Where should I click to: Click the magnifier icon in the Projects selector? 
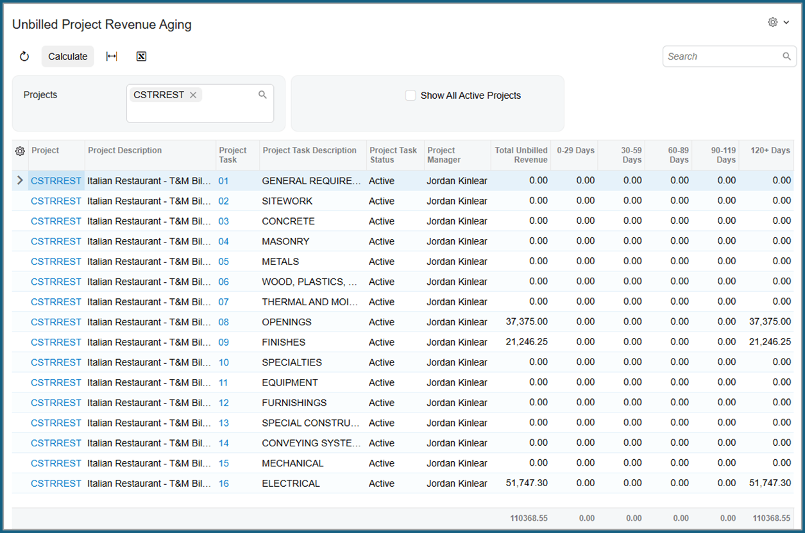click(x=262, y=95)
